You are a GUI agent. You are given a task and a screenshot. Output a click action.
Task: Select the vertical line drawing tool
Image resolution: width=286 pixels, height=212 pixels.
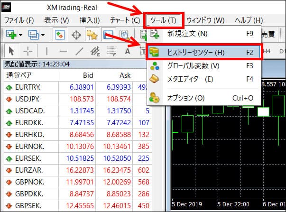click(46, 51)
